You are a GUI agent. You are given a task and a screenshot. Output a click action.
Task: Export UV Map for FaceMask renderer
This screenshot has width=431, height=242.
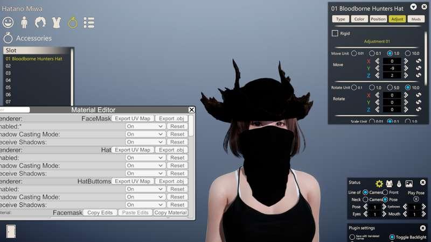[x=133, y=118]
